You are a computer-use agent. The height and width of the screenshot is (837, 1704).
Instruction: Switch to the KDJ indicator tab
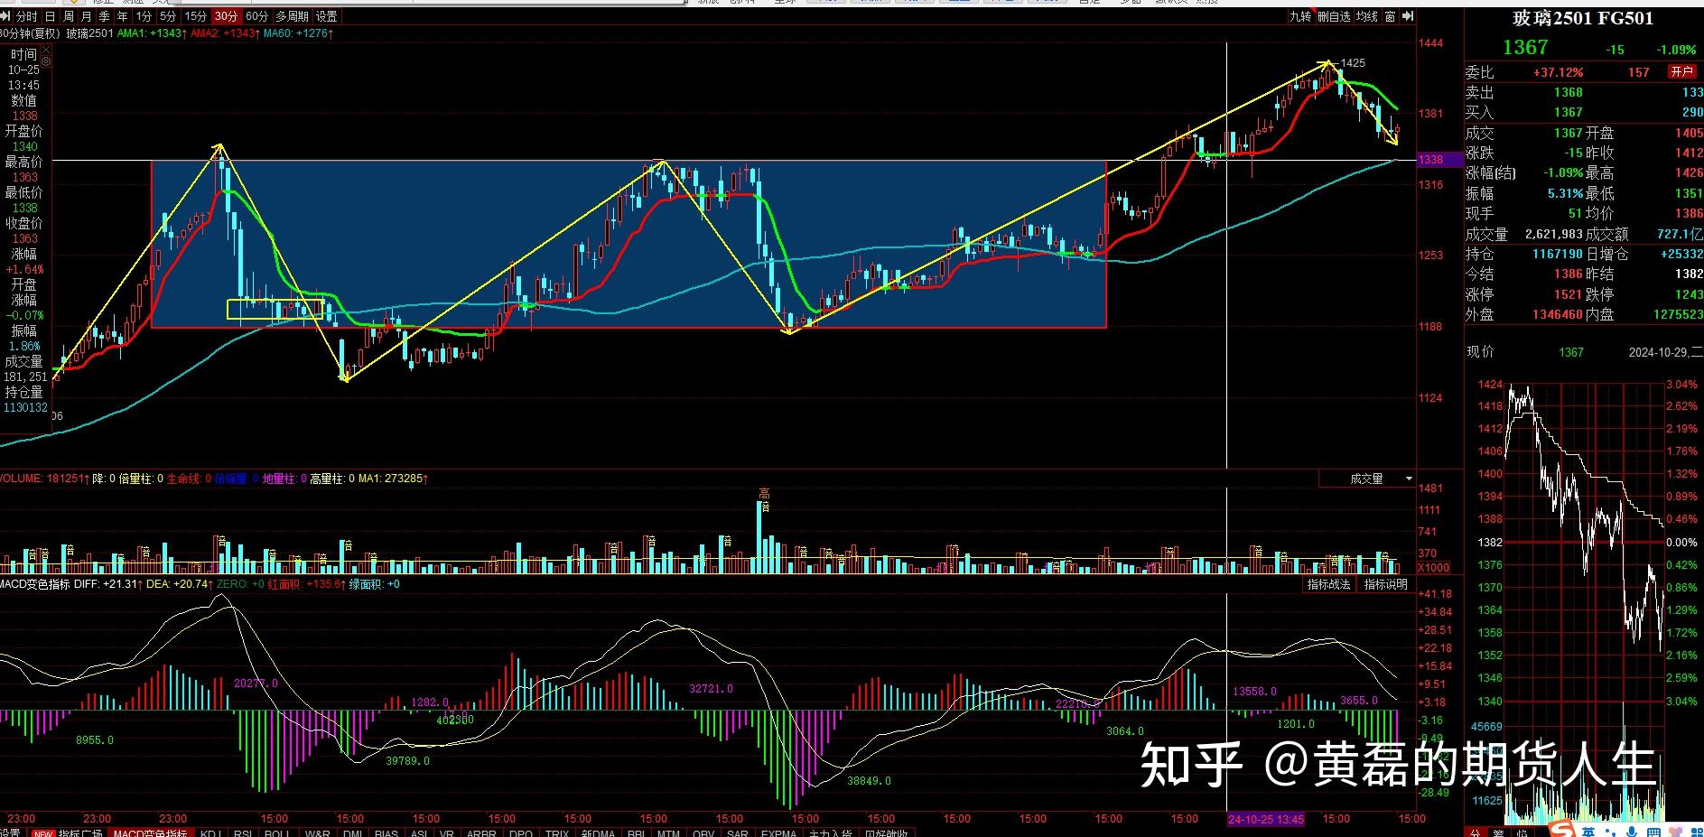(x=210, y=833)
